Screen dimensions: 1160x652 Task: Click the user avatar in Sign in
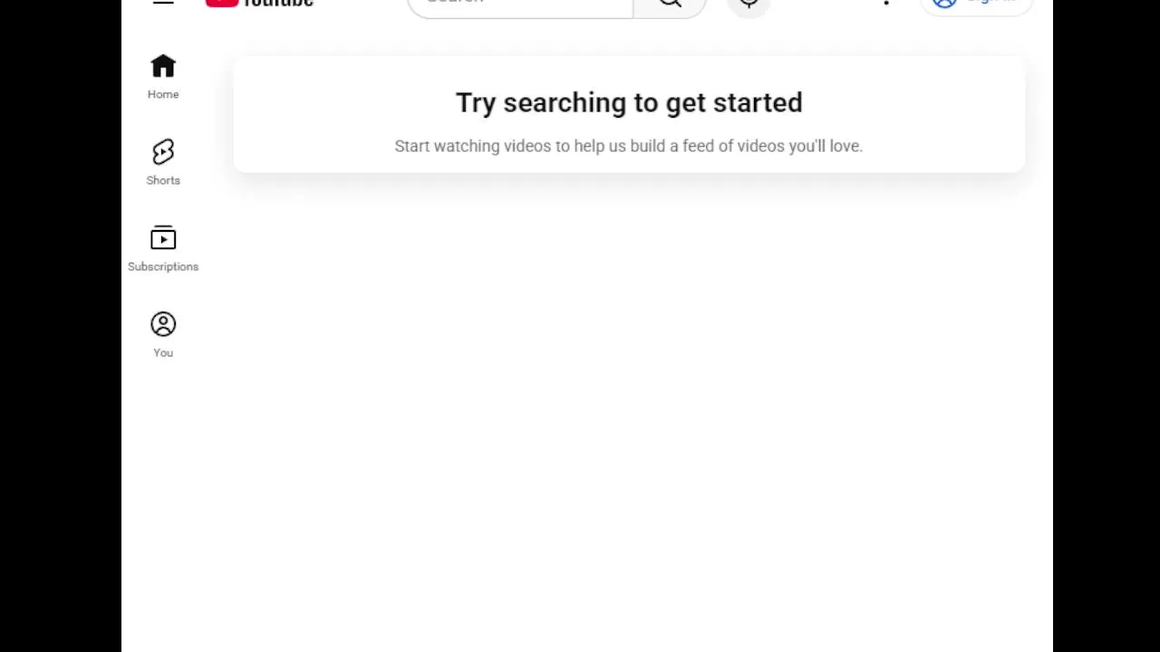pyautogui.click(x=944, y=3)
